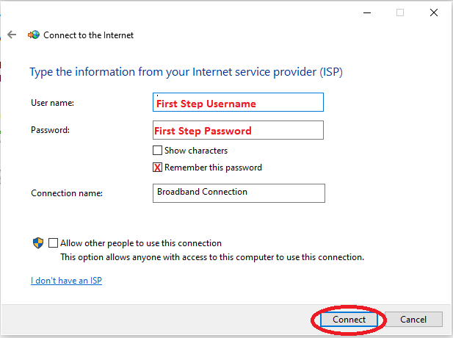
Task: Focus the User name text field
Action: click(238, 102)
